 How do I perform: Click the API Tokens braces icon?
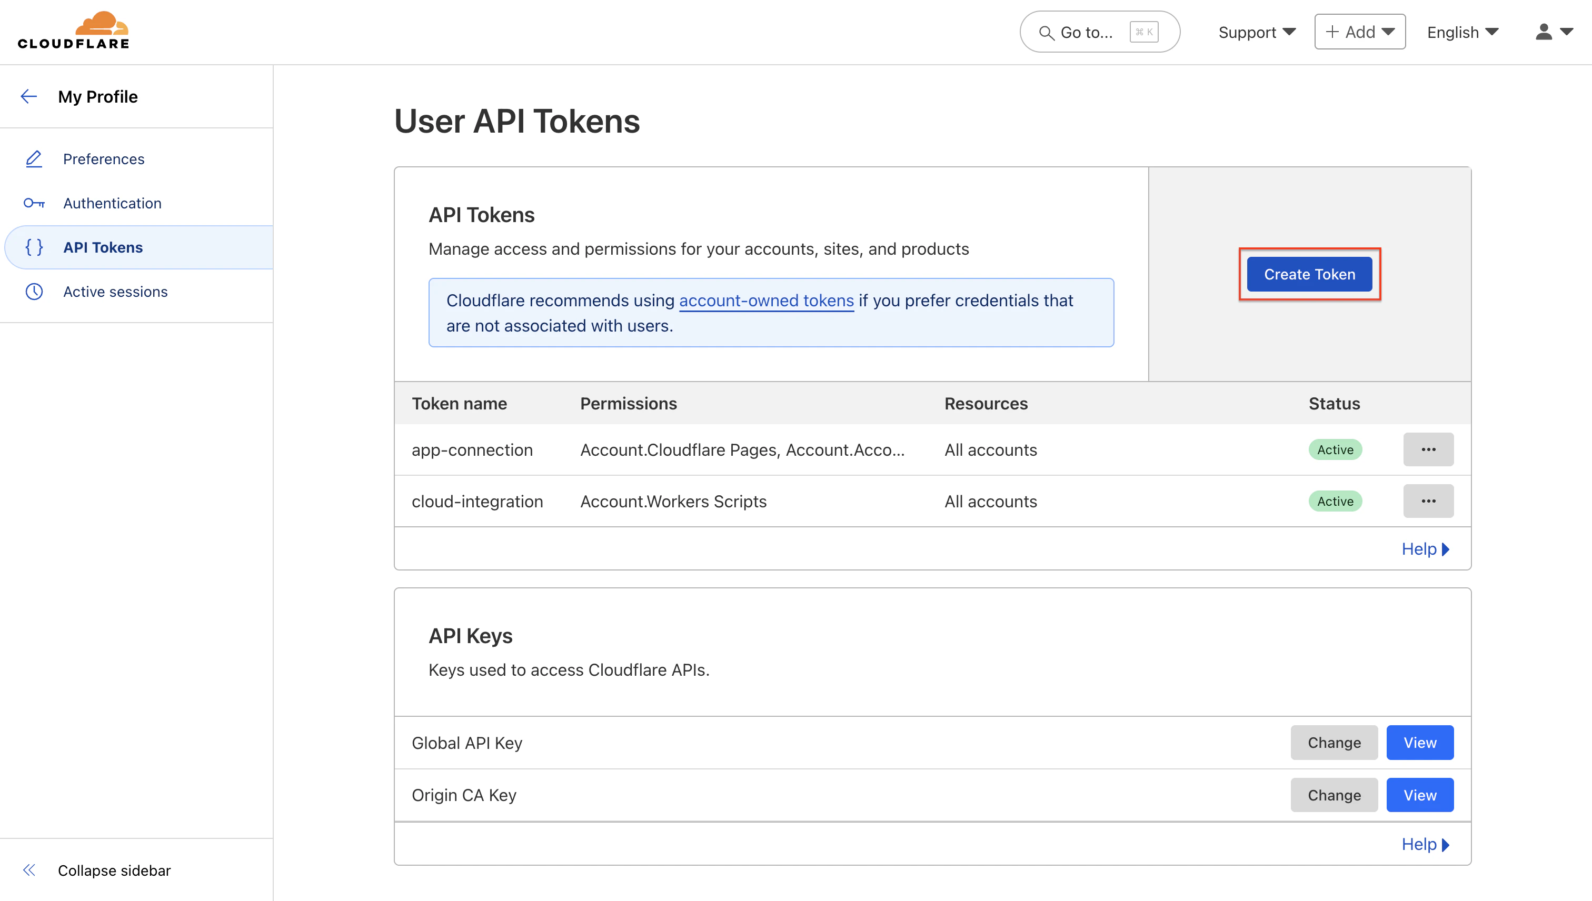click(x=34, y=247)
